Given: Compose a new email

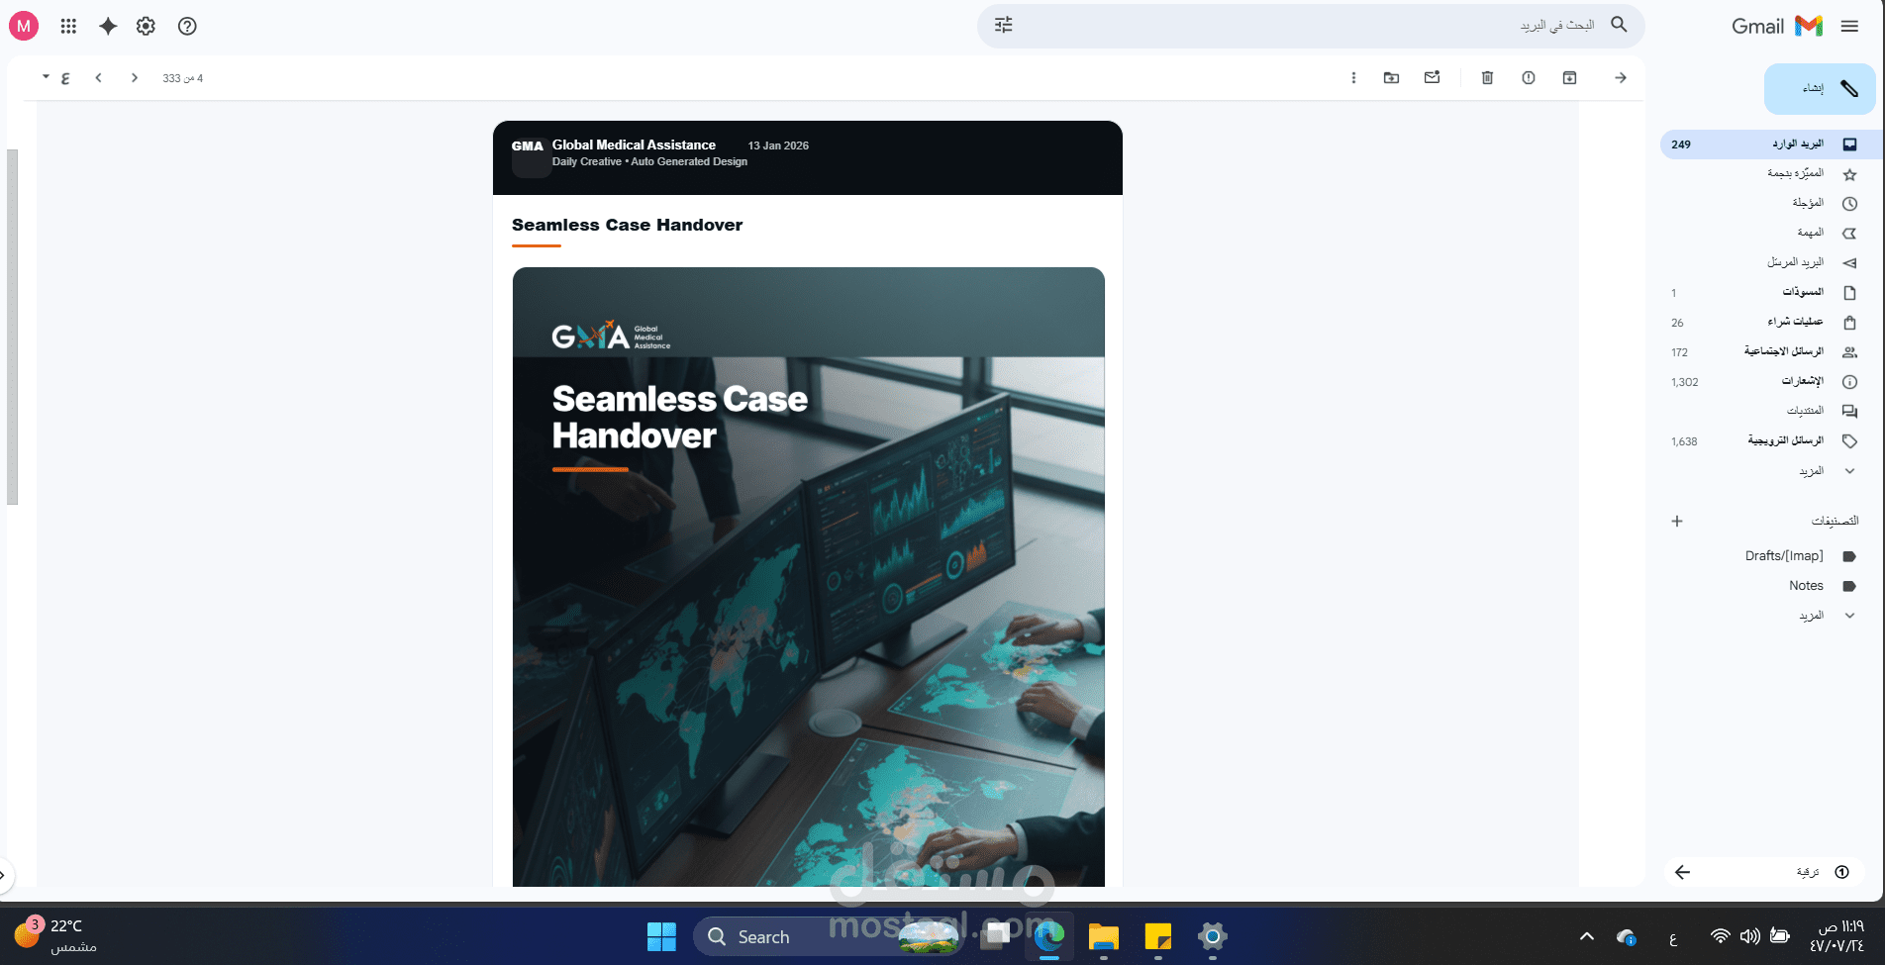Looking at the screenshot, I should (x=1820, y=89).
